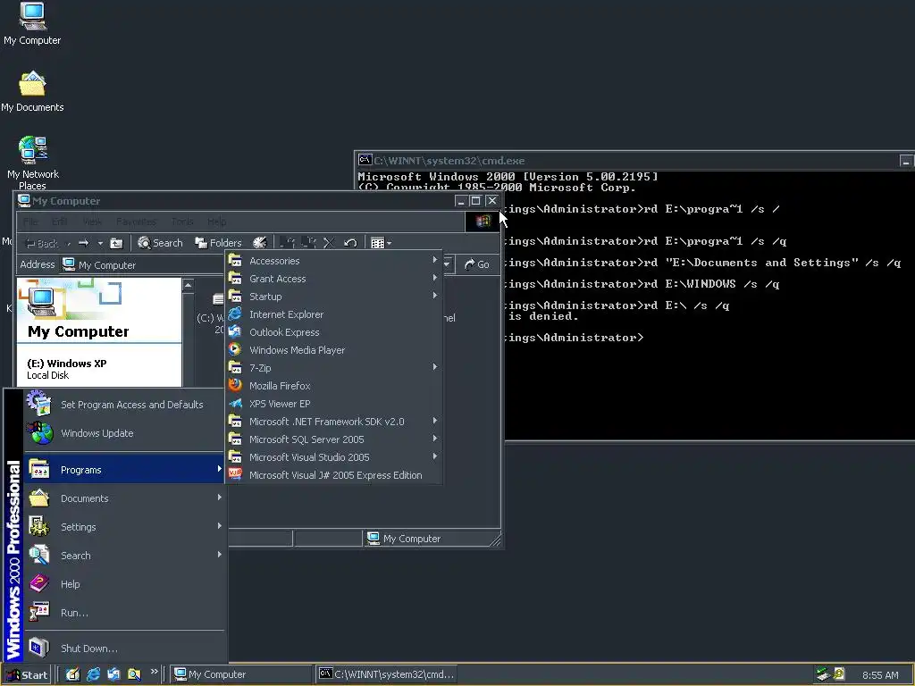Open Documents submenu in Start menu
This screenshot has width=915, height=686.
(124, 498)
